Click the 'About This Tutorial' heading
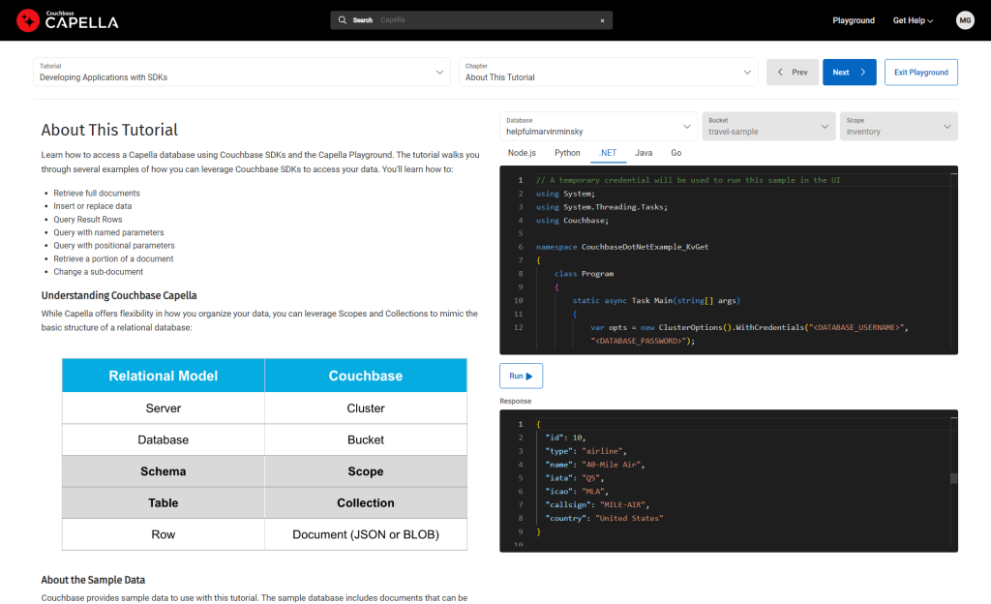 pyautogui.click(x=109, y=130)
